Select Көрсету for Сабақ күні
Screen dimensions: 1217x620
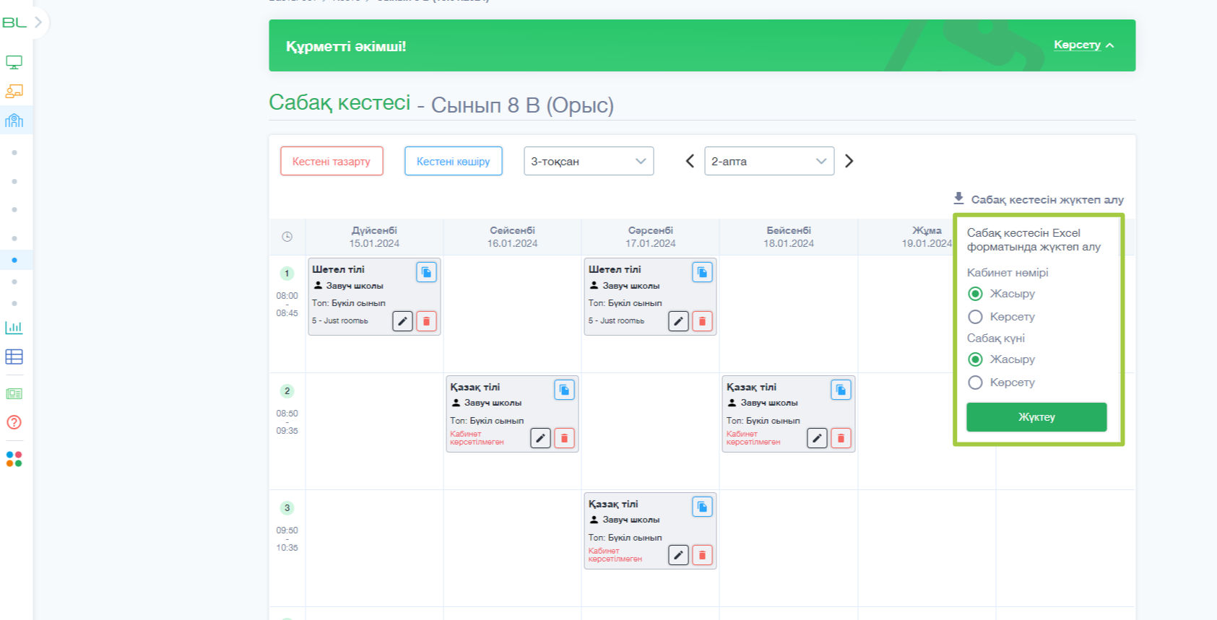coord(976,383)
